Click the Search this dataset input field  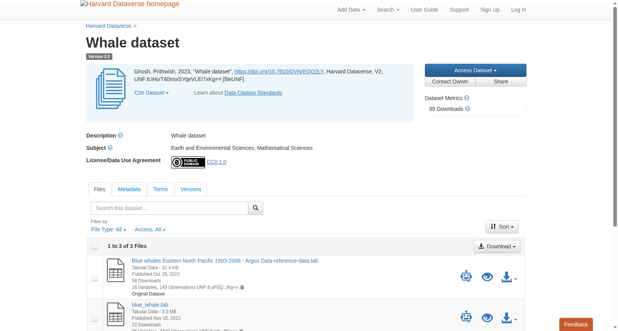point(170,208)
